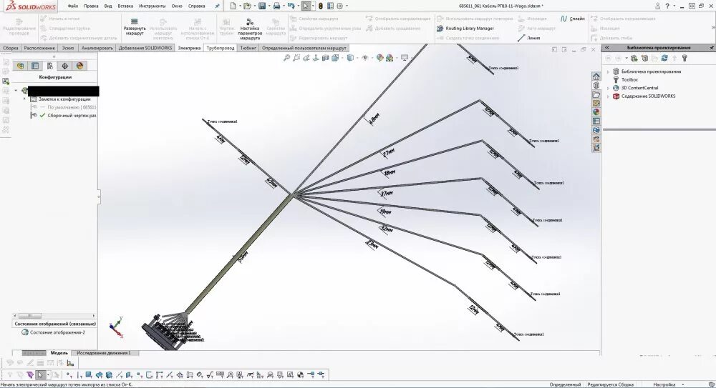Viewport: 716px width, 388px height.
Task: Select the Линия line tool
Action: 529,38
